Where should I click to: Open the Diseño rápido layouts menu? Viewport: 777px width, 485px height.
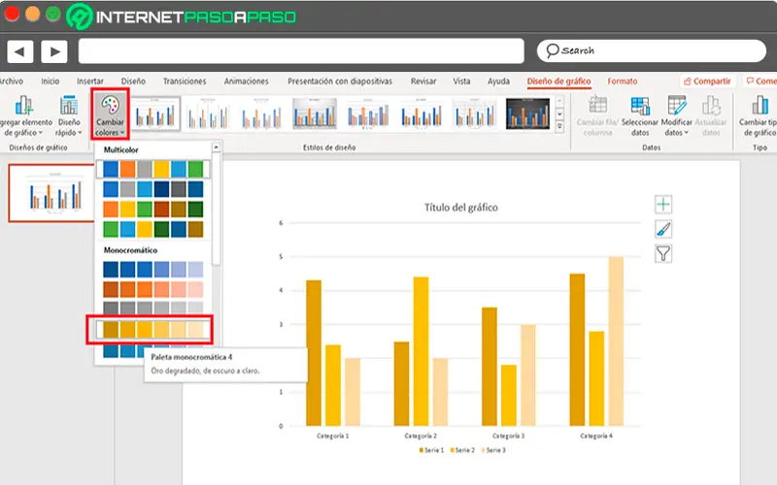tap(69, 115)
